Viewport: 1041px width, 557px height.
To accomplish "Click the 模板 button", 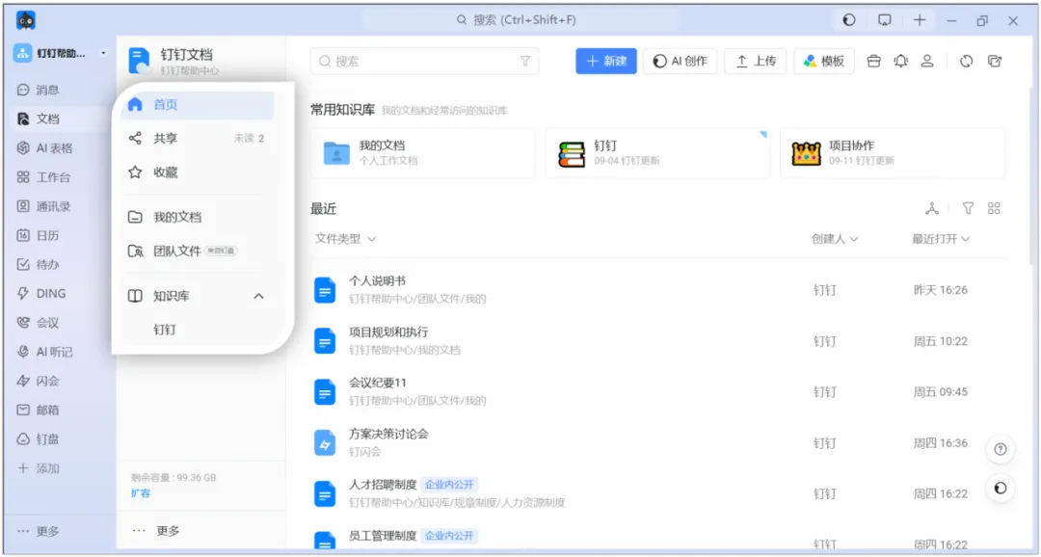I will tap(824, 61).
